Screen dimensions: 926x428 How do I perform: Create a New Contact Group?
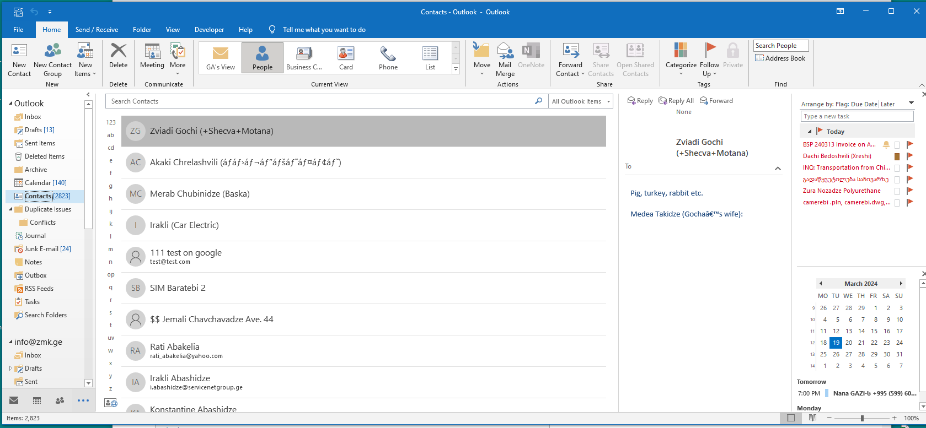click(x=52, y=60)
